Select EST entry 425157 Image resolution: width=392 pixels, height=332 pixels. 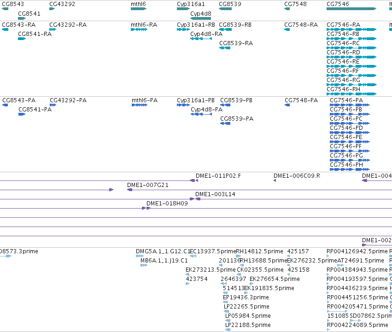coord(298,251)
